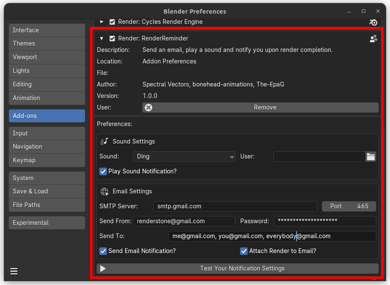The height and width of the screenshot is (285, 390).
Task: Go to the Navigation tab
Action: 47,147
